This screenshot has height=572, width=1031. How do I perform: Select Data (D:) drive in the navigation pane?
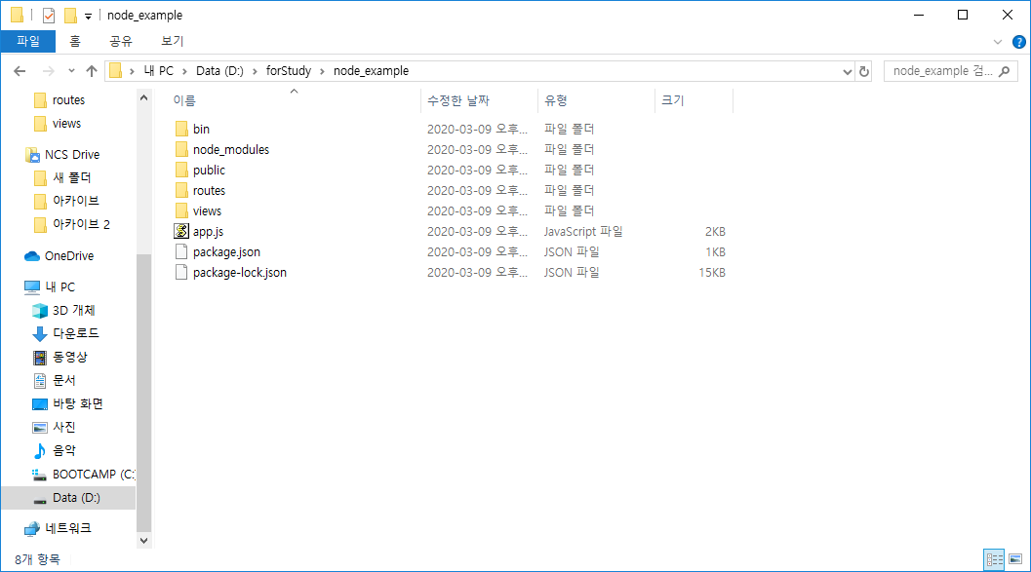[67, 498]
